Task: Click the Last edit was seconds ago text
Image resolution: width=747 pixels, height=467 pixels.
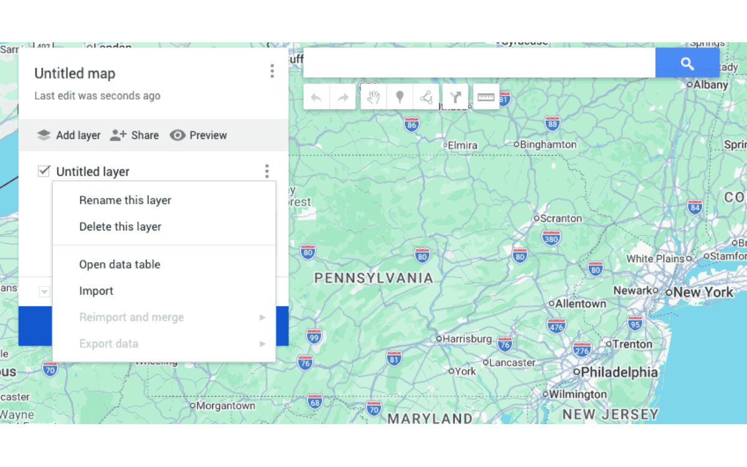Action: coord(97,96)
